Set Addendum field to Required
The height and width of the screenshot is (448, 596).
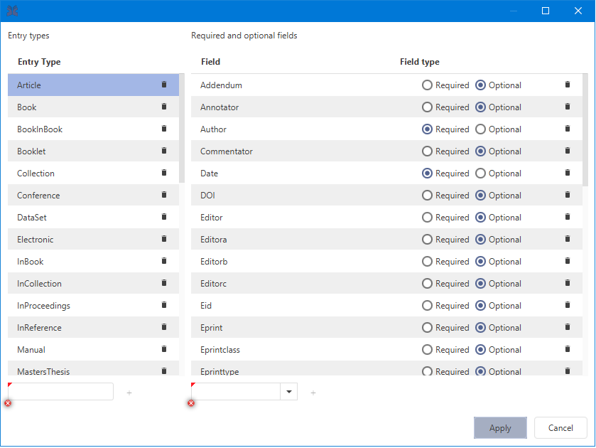[427, 85]
